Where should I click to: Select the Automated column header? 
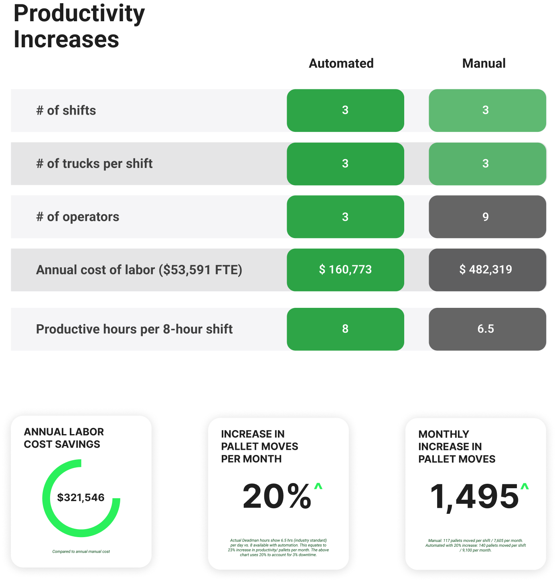341,63
